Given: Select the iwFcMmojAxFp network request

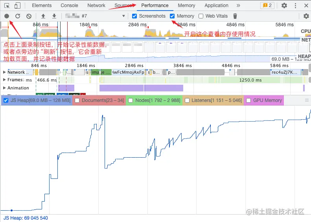Looking at the screenshot, I should click(x=128, y=72).
